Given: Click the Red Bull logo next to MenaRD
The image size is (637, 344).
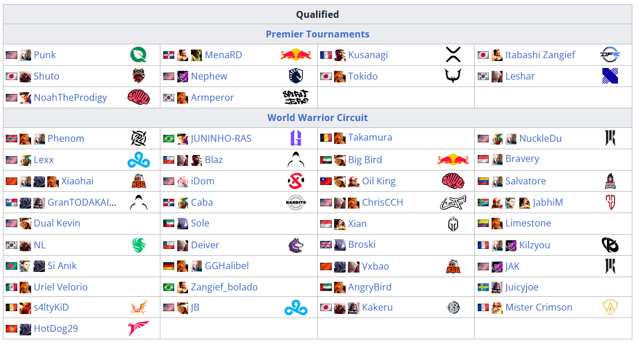Looking at the screenshot, I should [296, 55].
